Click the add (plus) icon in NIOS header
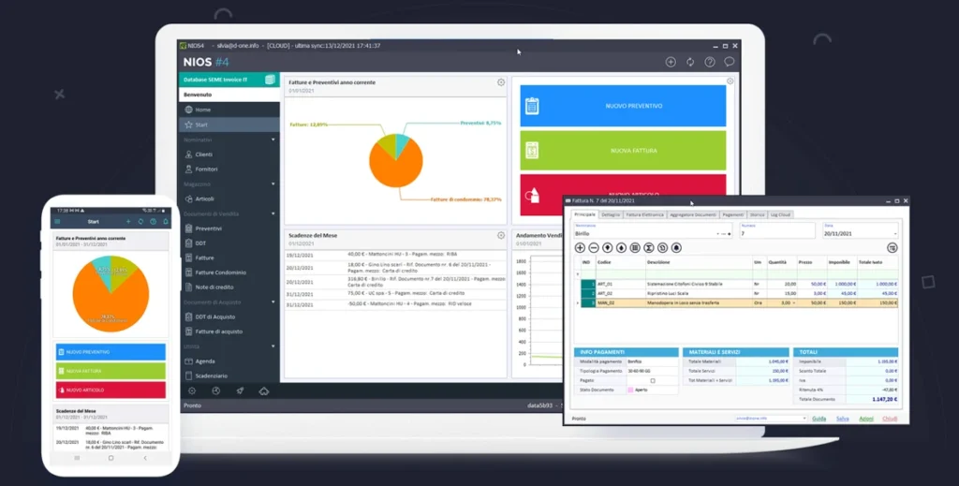 coord(671,62)
